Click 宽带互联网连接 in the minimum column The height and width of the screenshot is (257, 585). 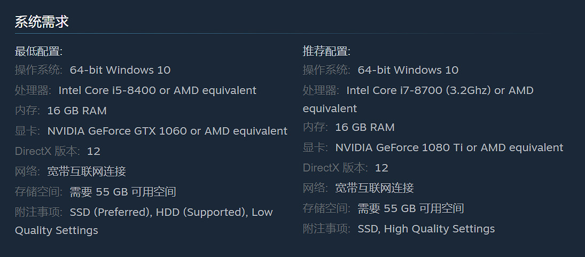pos(87,172)
